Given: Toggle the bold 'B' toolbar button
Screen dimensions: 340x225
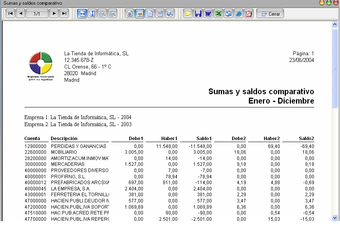Looking at the screenshot, I should [130, 14].
